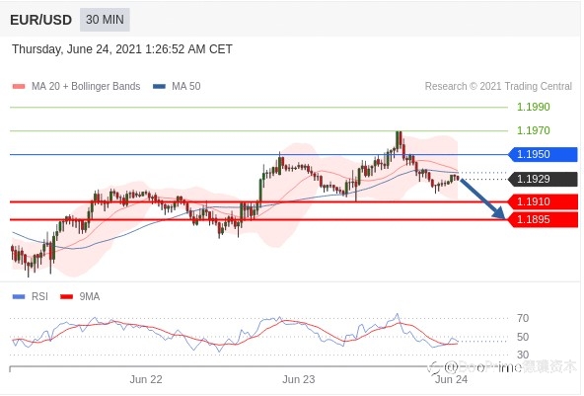Click the 'RSI' legend label
This screenshot has height=396, width=584.
39,297
